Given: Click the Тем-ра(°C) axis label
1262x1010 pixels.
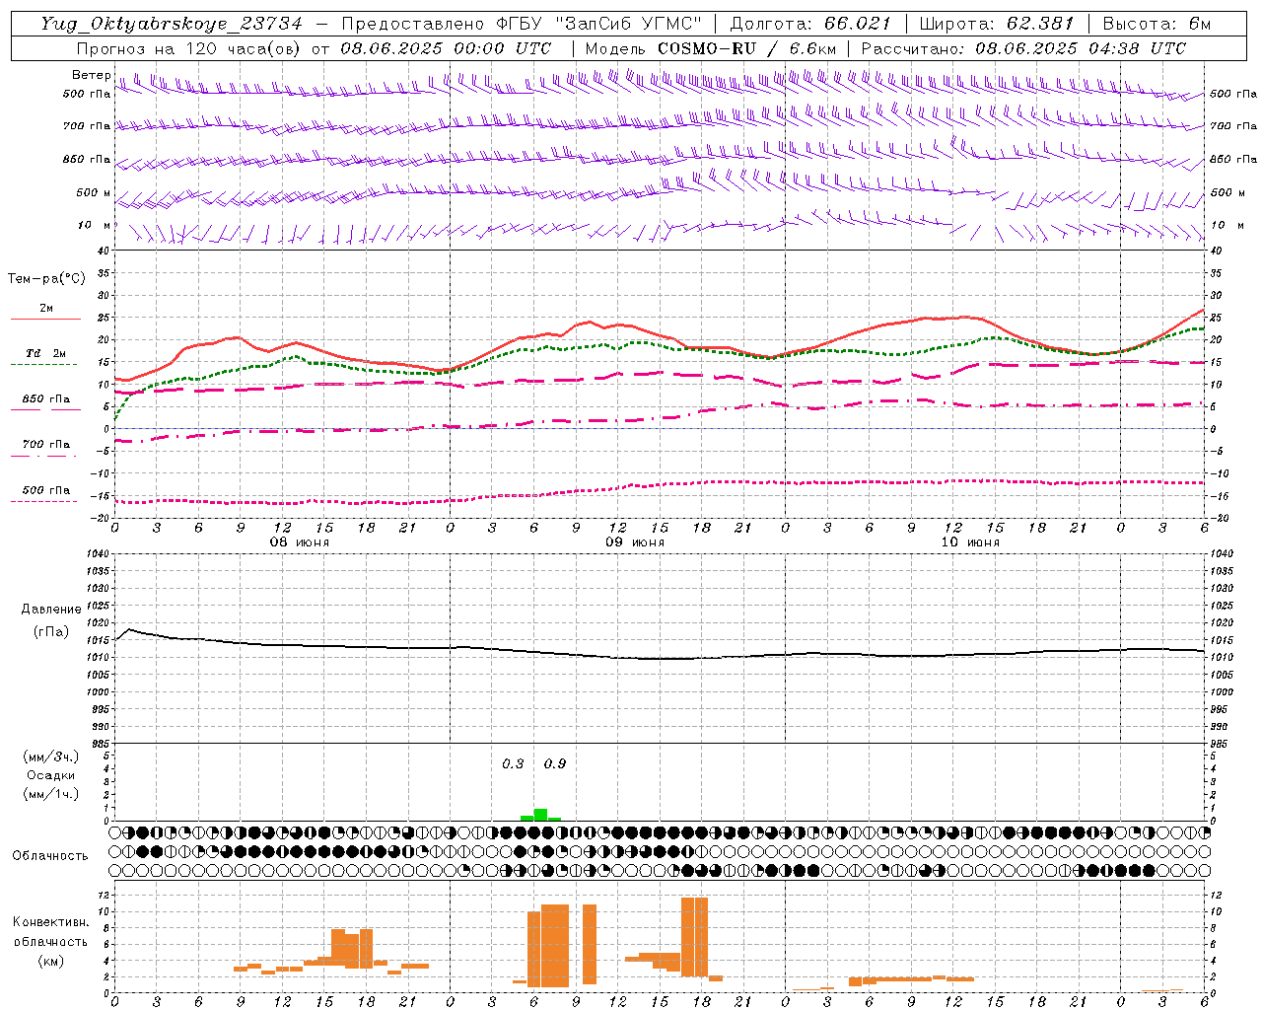Looking at the screenshot, I should pyautogui.click(x=46, y=279).
